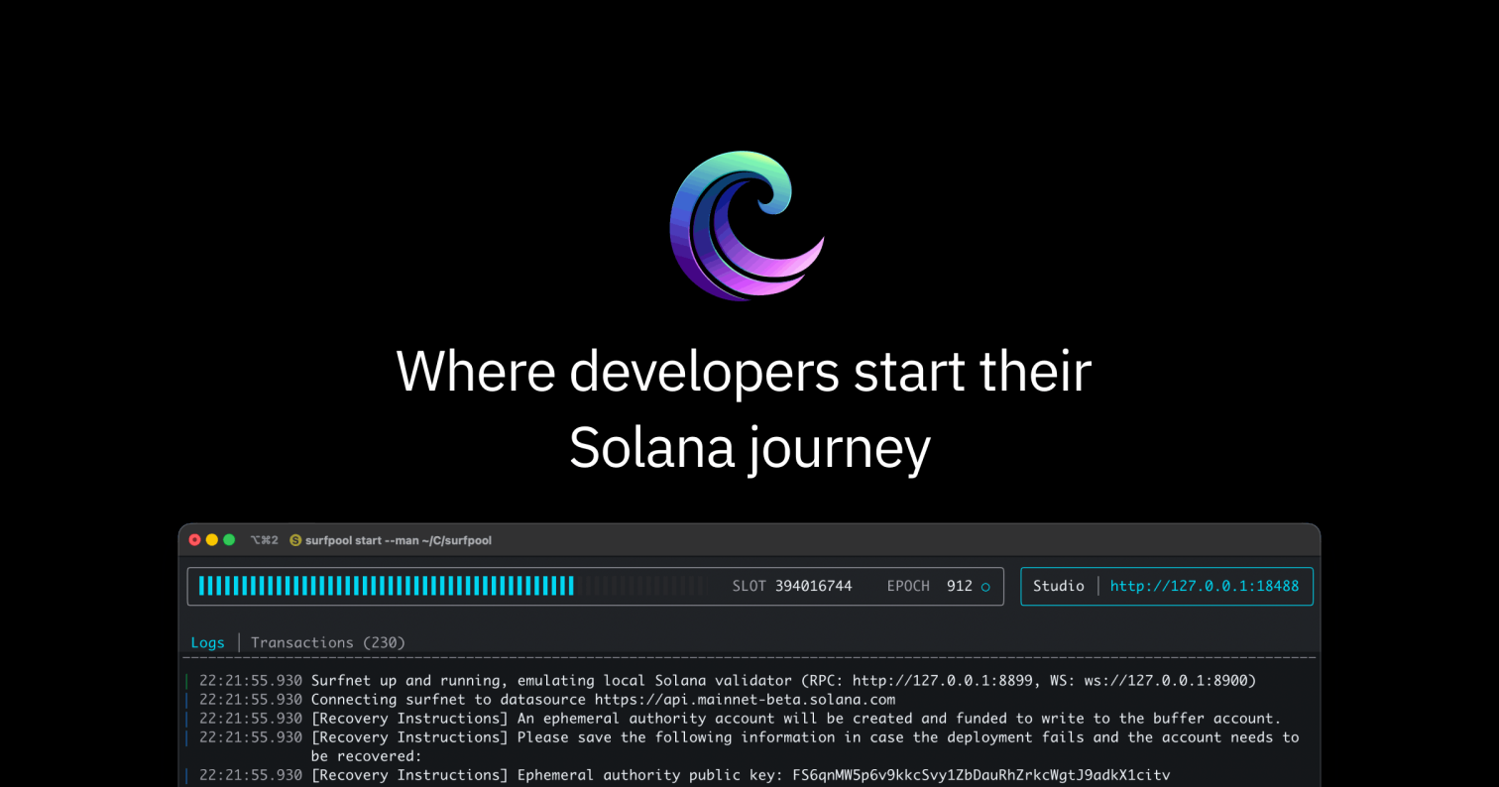
Task: Click the epoch status circle indicator
Action: (985, 587)
